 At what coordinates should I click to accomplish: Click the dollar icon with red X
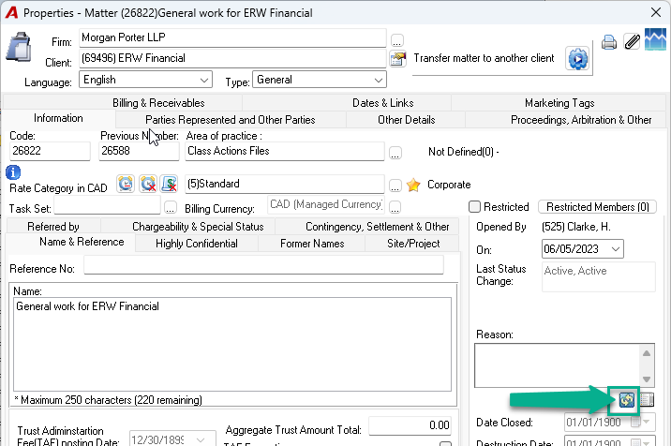pyautogui.click(x=170, y=184)
